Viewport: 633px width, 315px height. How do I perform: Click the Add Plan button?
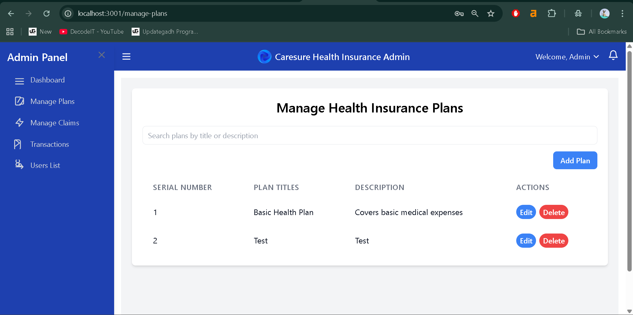click(x=575, y=161)
